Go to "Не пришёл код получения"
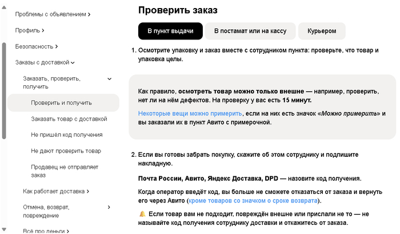The image size is (400, 234). tap(66, 135)
